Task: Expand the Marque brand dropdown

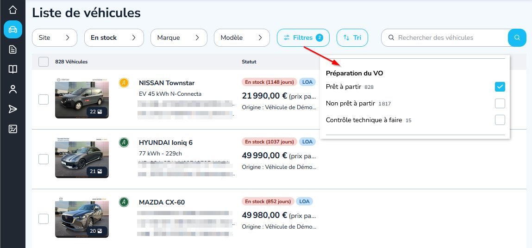Action: (179, 37)
